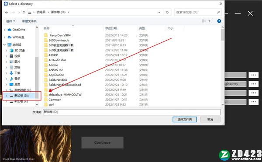Click inside the 文件夹 name field

click(x=132, y=112)
